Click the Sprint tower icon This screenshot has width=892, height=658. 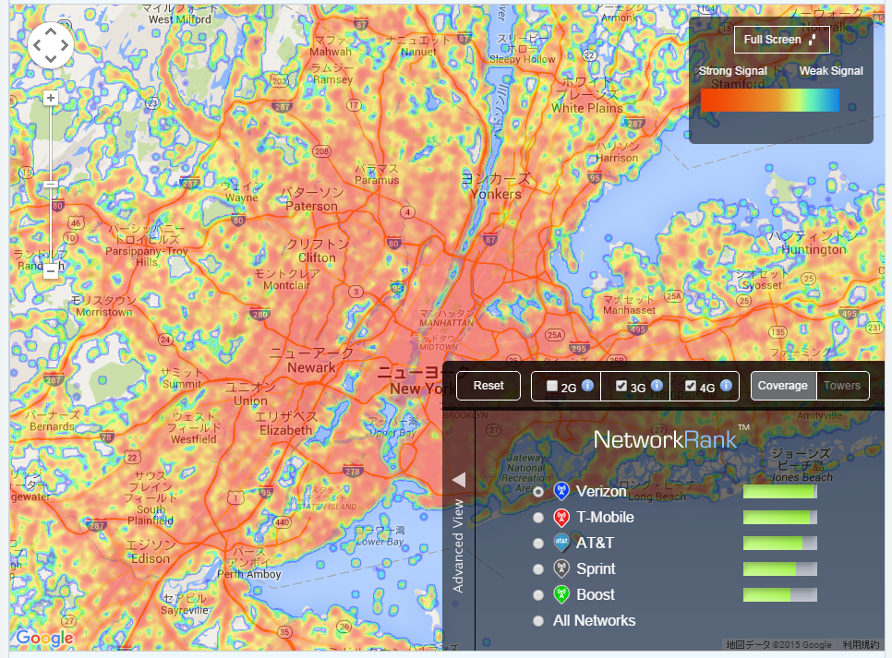[561, 568]
